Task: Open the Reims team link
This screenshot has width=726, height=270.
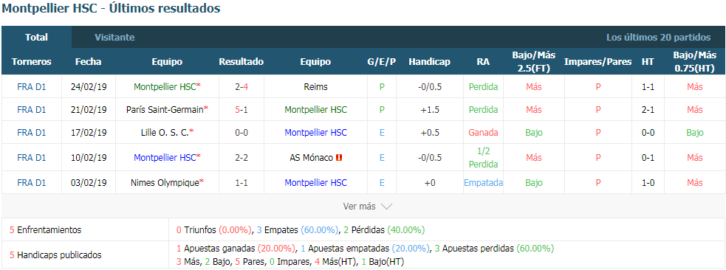Action: pos(315,86)
